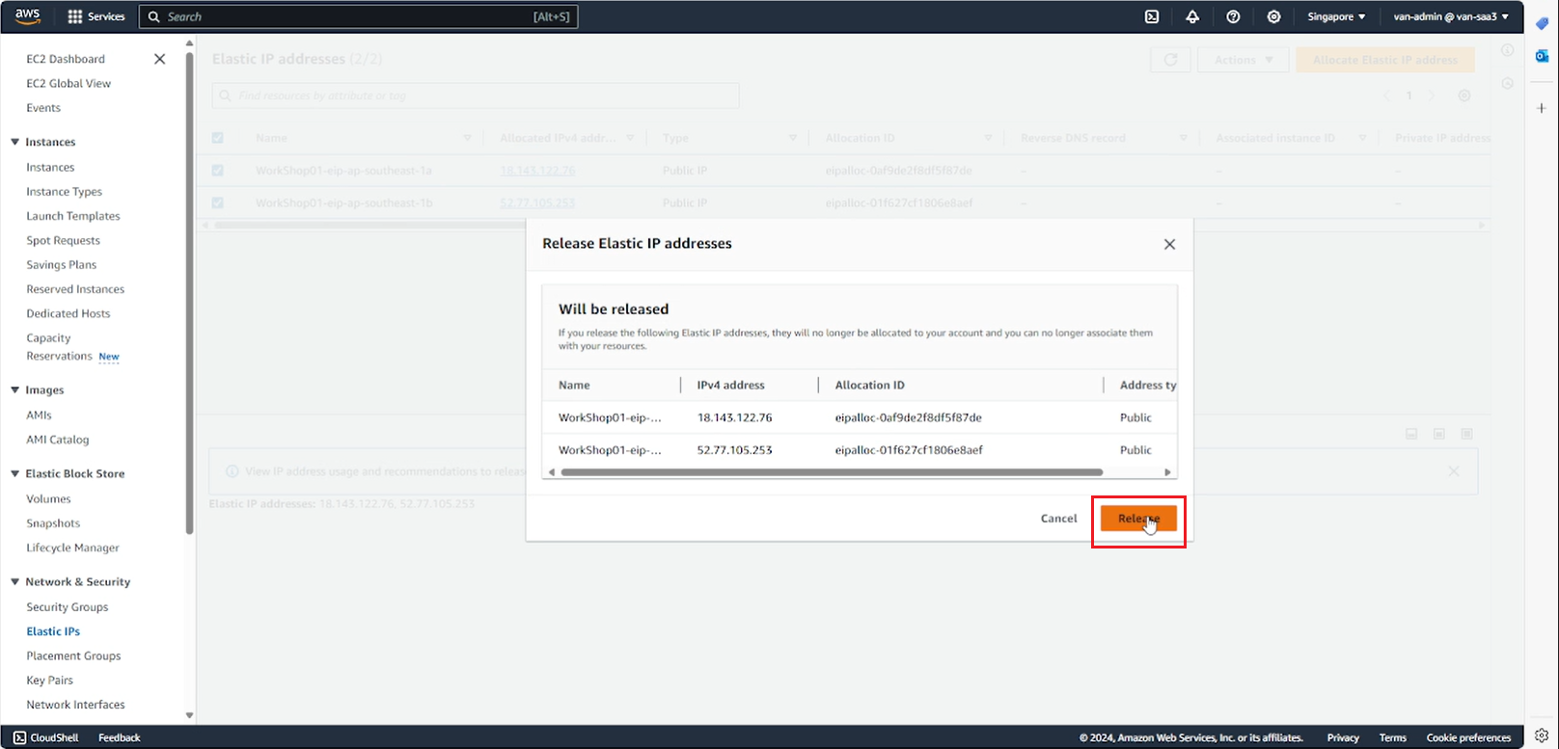Viewport: 1559px width, 749px height.
Task: Select dialog cell 52.77.105.253
Action: (734, 450)
